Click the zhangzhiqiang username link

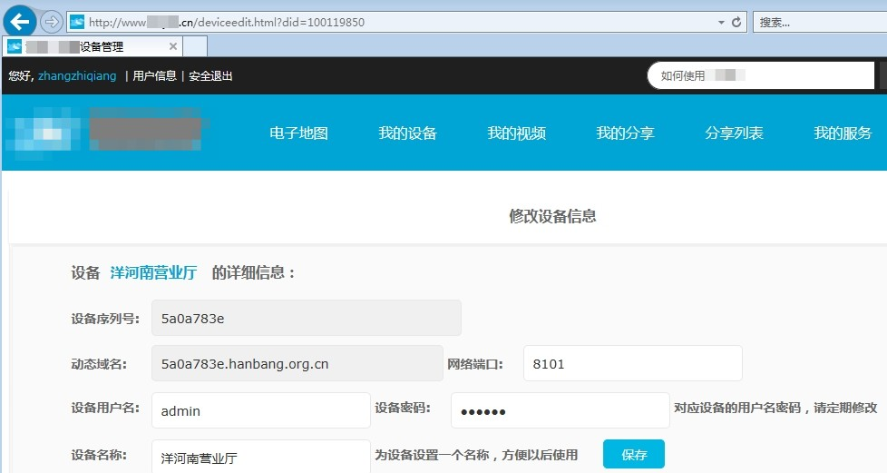tap(77, 76)
